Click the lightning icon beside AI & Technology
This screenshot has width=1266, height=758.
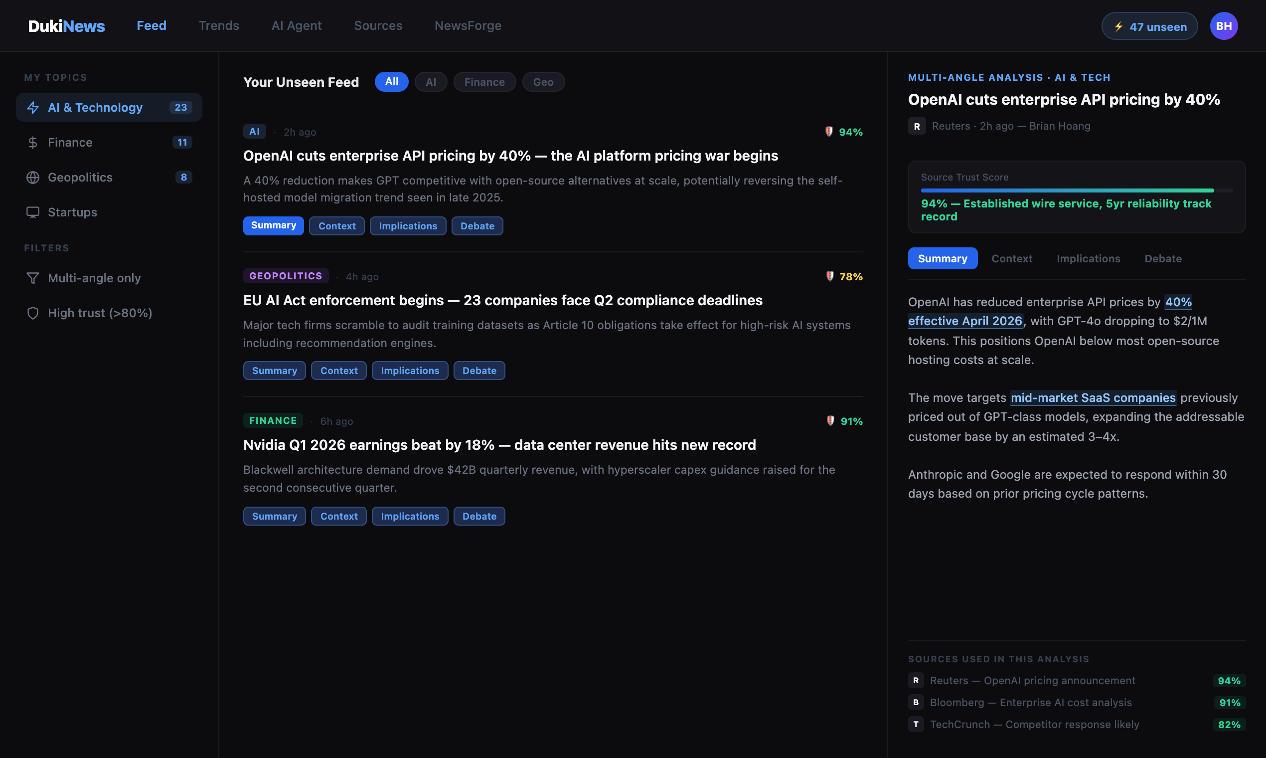(x=33, y=107)
